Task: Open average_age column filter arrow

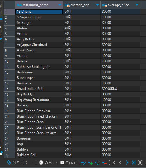Action: 97,5
